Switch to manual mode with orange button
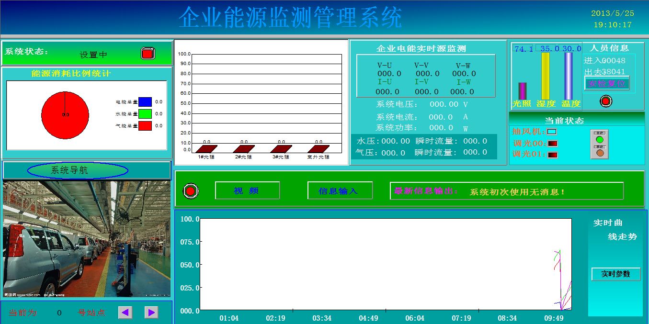649x324 pixels. (599, 153)
